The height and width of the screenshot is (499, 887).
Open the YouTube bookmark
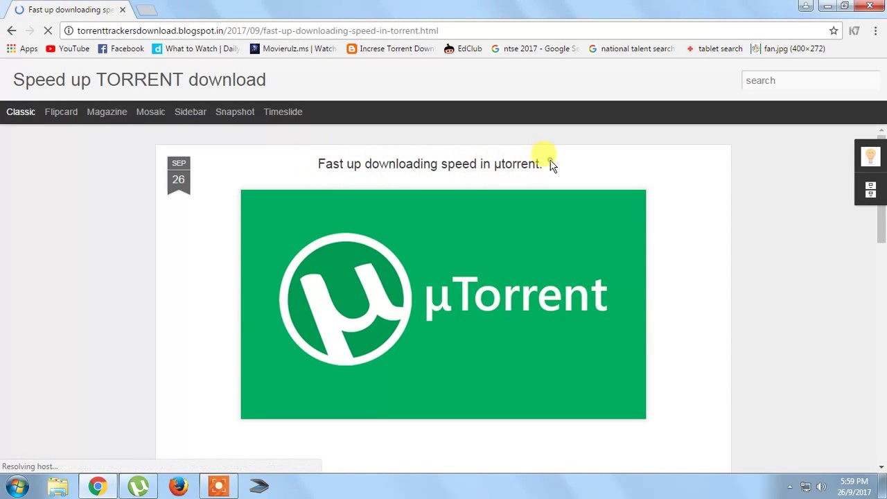pos(67,49)
